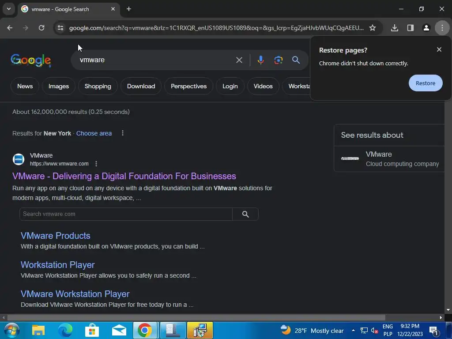The height and width of the screenshot is (339, 452).
Task: Open File Explorer from taskbar
Action: click(38, 330)
